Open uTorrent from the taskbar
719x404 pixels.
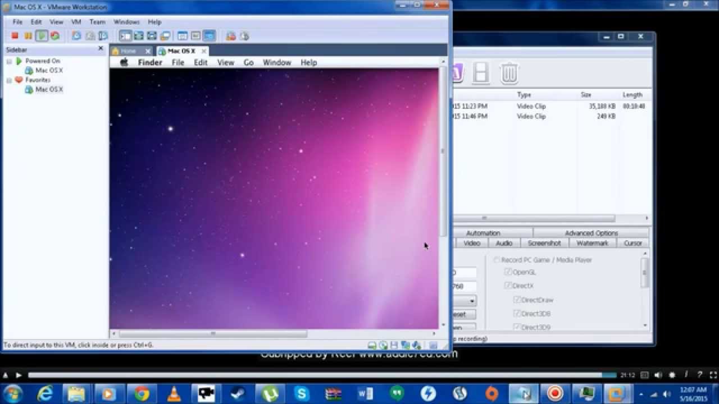(x=270, y=393)
